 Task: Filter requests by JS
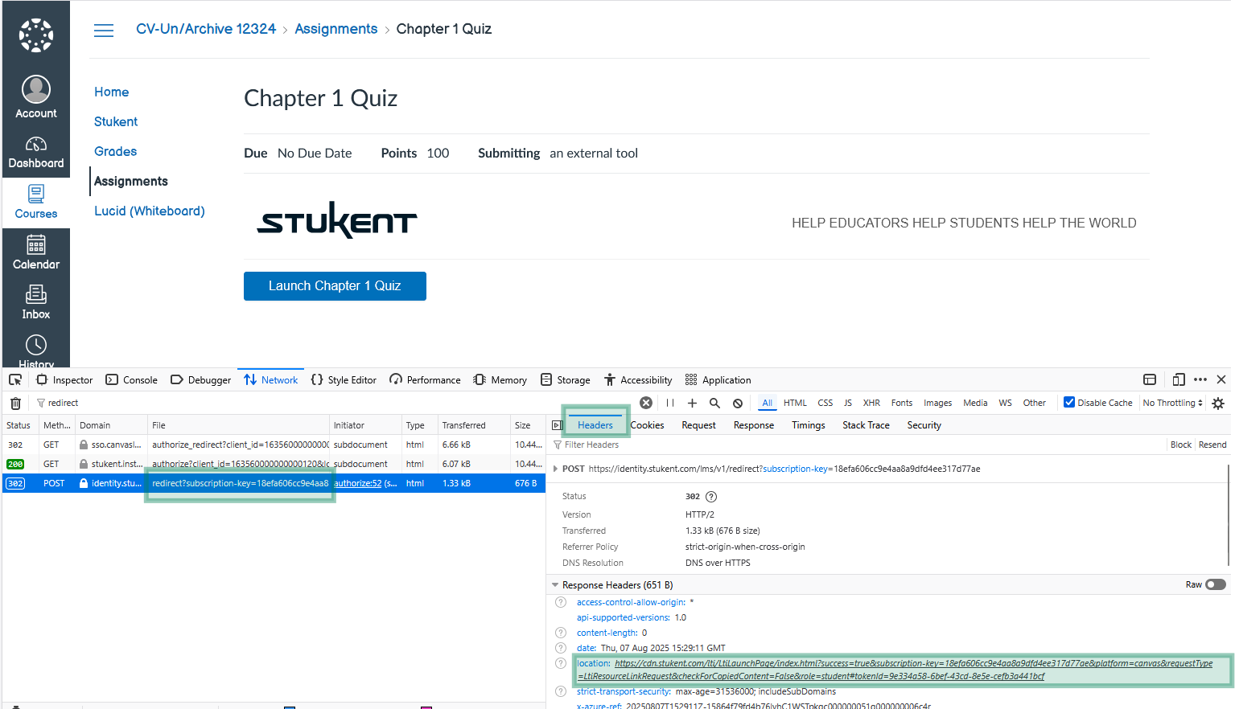click(848, 403)
